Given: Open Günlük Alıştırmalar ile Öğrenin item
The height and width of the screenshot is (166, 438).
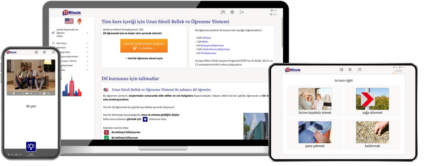Looking at the screenshot, I should coord(67,33).
